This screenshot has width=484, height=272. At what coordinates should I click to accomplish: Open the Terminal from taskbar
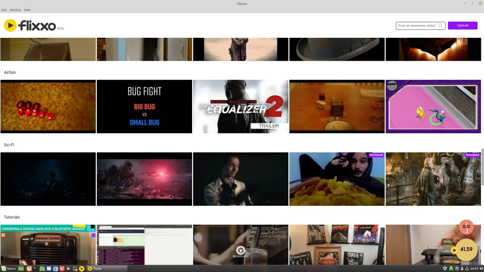pos(36,269)
